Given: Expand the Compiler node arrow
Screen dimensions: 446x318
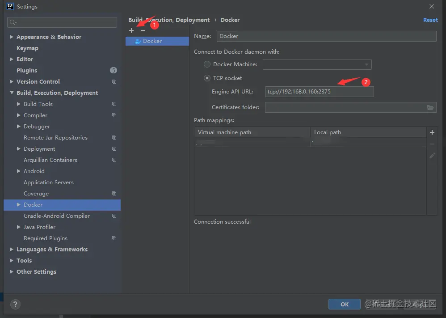Looking at the screenshot, I should [x=18, y=115].
